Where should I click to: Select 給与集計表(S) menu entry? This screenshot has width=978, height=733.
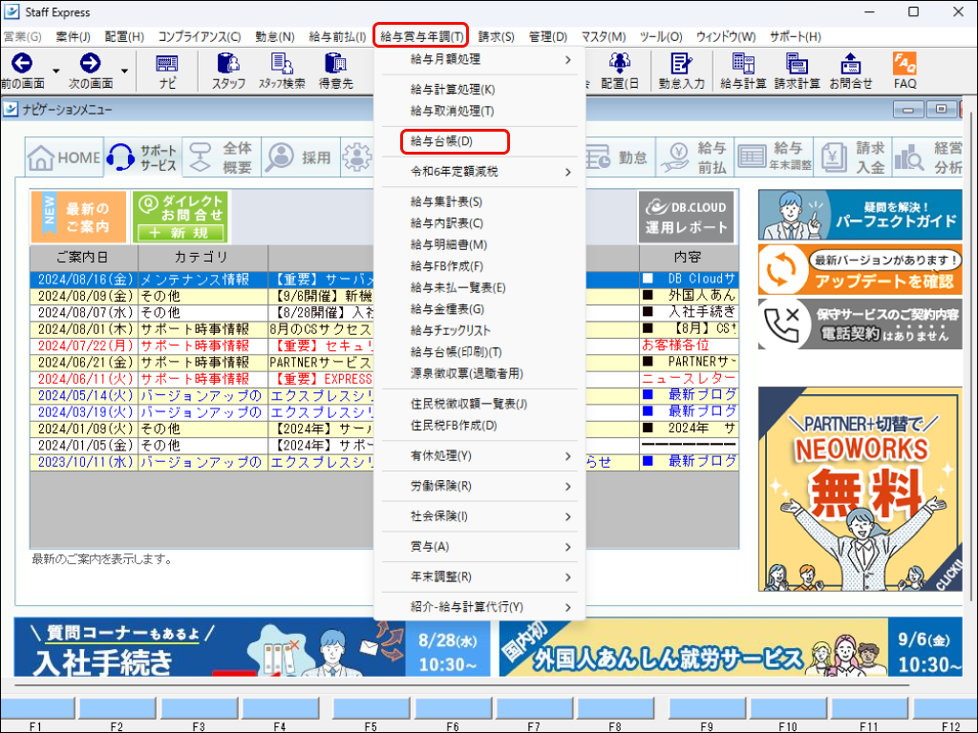click(479, 202)
